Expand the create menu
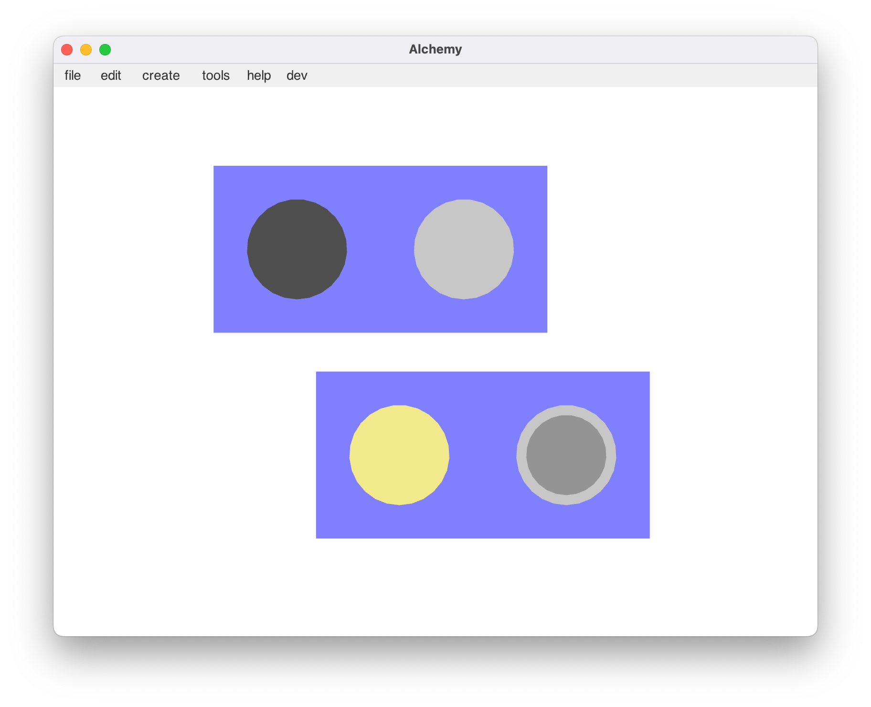 [161, 75]
